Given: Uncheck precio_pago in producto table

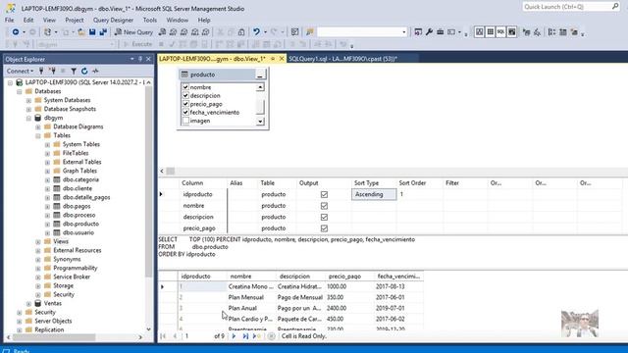Looking at the screenshot, I should (185, 104).
